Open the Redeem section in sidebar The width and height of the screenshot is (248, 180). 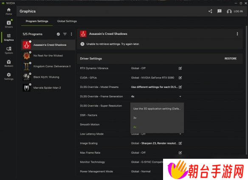coord(8,63)
